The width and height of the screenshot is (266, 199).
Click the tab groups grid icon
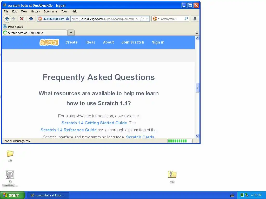click(197, 33)
